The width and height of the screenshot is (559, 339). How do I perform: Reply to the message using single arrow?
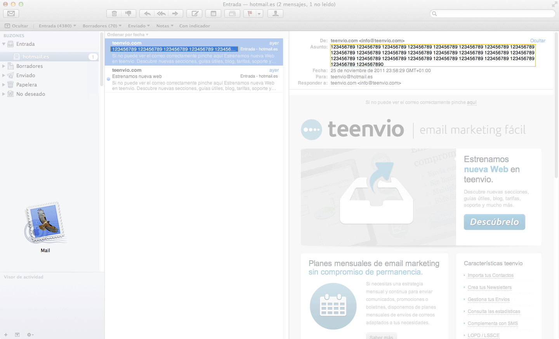pos(147,14)
